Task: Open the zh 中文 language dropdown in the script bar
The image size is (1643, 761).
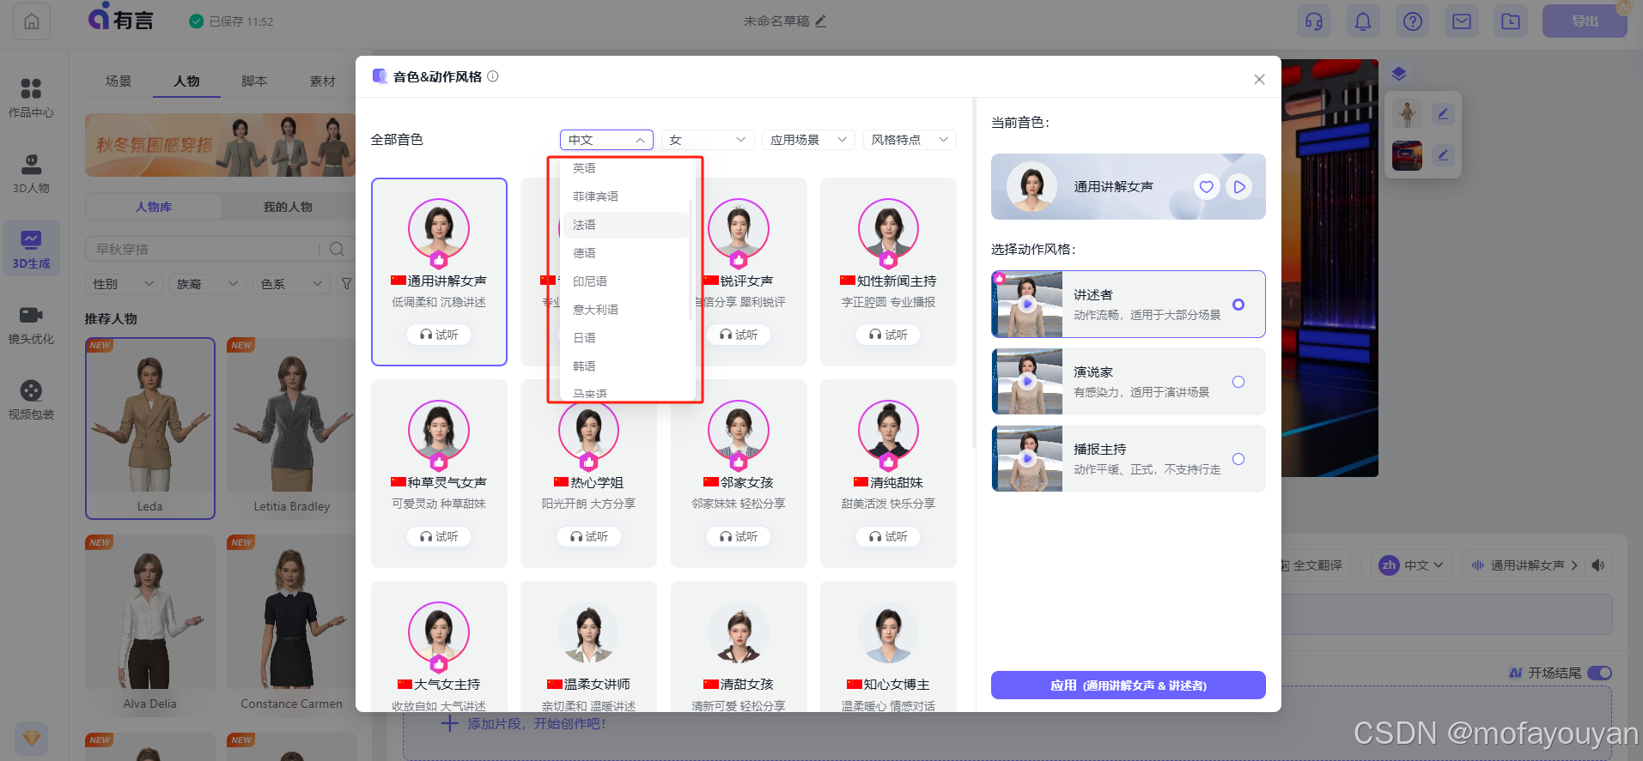Action: pyautogui.click(x=1412, y=565)
